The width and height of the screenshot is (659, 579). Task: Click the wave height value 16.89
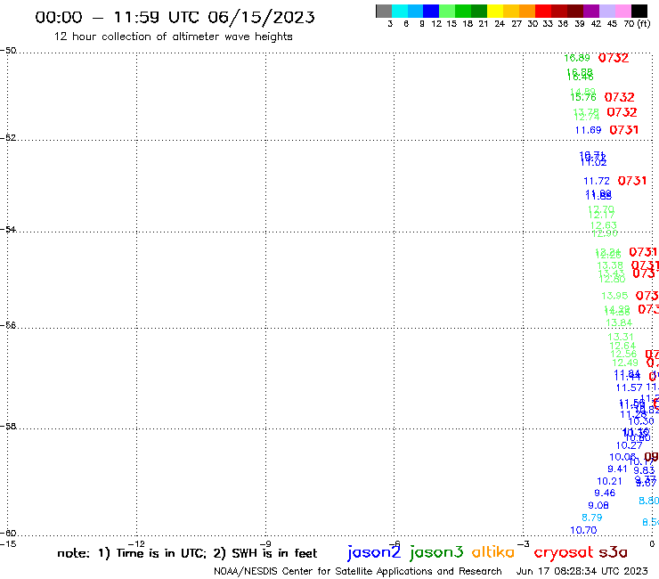point(577,58)
